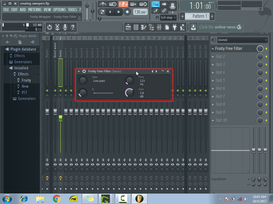Select previous preset arrow in Fruity Free Filter
This screenshot has height=204, width=273.
pos(152,71)
